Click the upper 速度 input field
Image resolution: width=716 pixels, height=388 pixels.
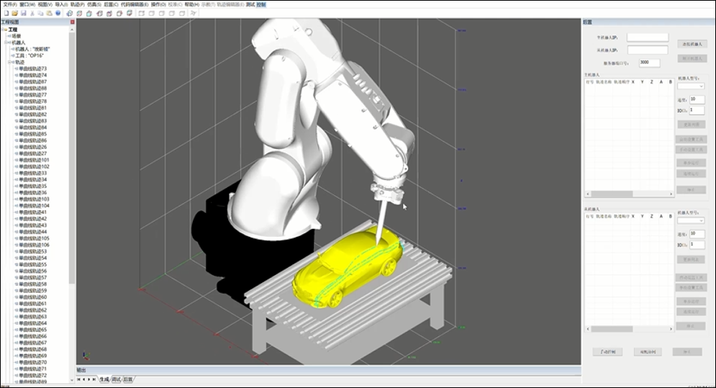pyautogui.click(x=697, y=99)
